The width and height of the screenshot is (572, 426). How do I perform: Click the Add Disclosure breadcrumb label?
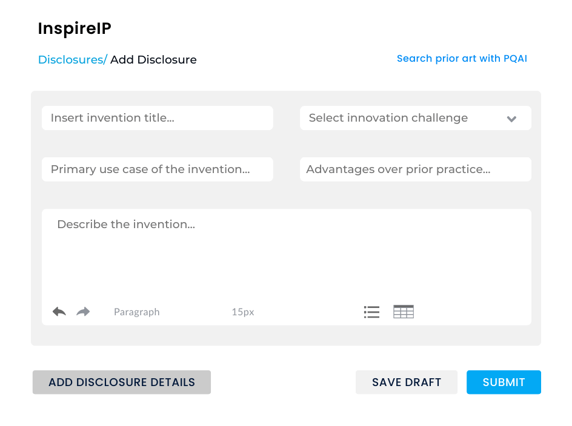pyautogui.click(x=153, y=59)
